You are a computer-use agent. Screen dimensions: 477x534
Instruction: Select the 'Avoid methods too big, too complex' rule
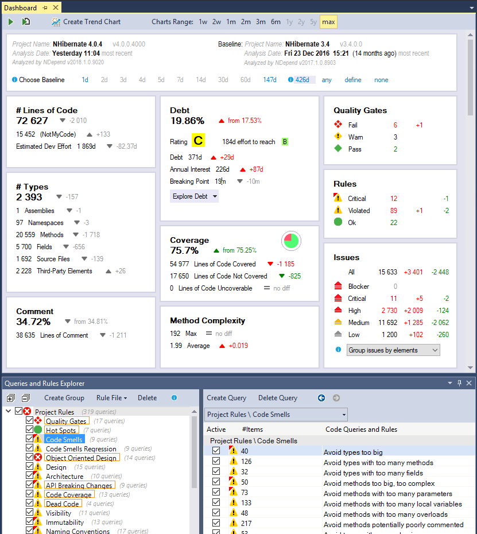[x=379, y=483]
